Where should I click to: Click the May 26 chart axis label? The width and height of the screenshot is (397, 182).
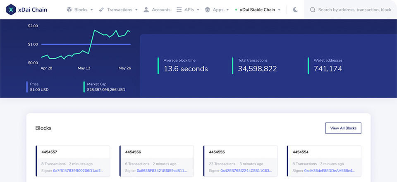click(125, 68)
